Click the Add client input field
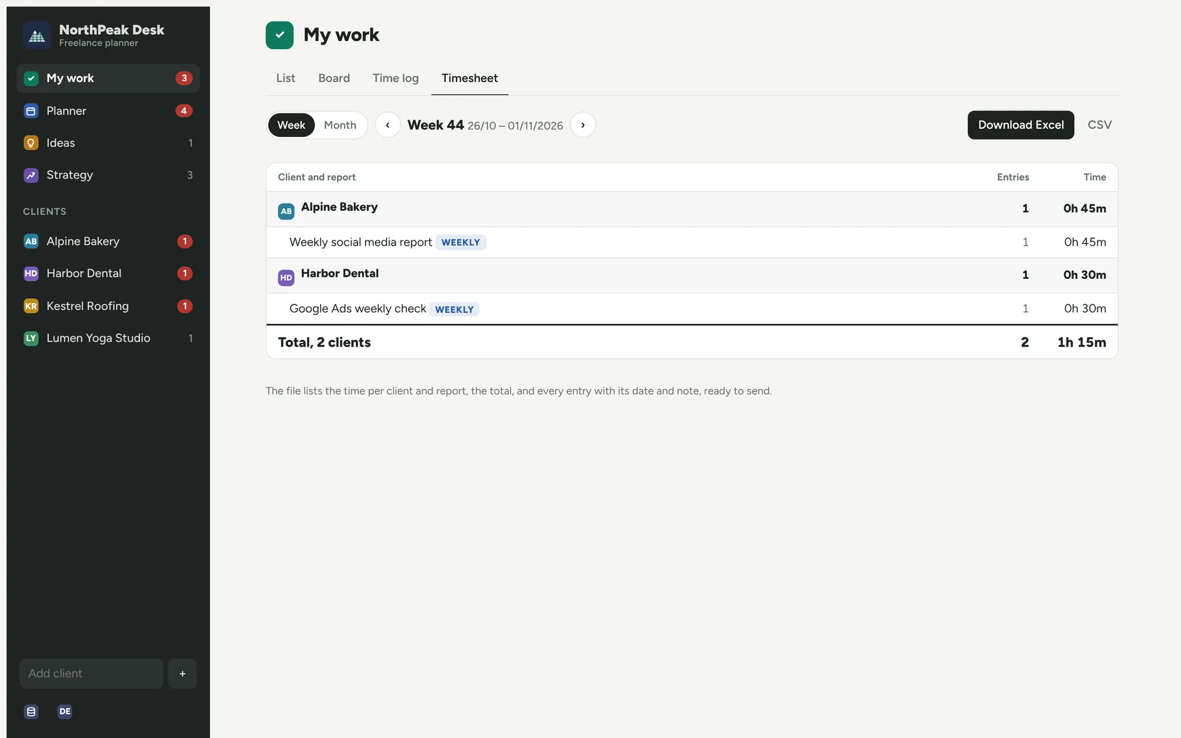Viewport: 1181px width, 738px height. coord(92,674)
